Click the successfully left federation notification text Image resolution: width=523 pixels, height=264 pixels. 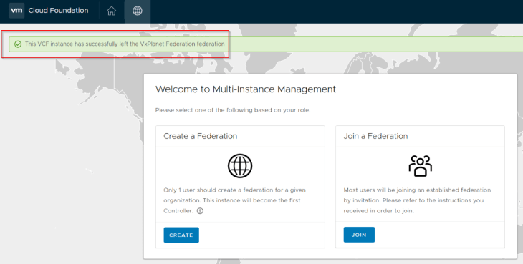125,44
